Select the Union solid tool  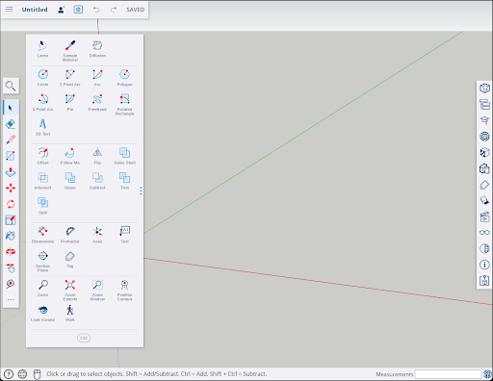[70, 181]
